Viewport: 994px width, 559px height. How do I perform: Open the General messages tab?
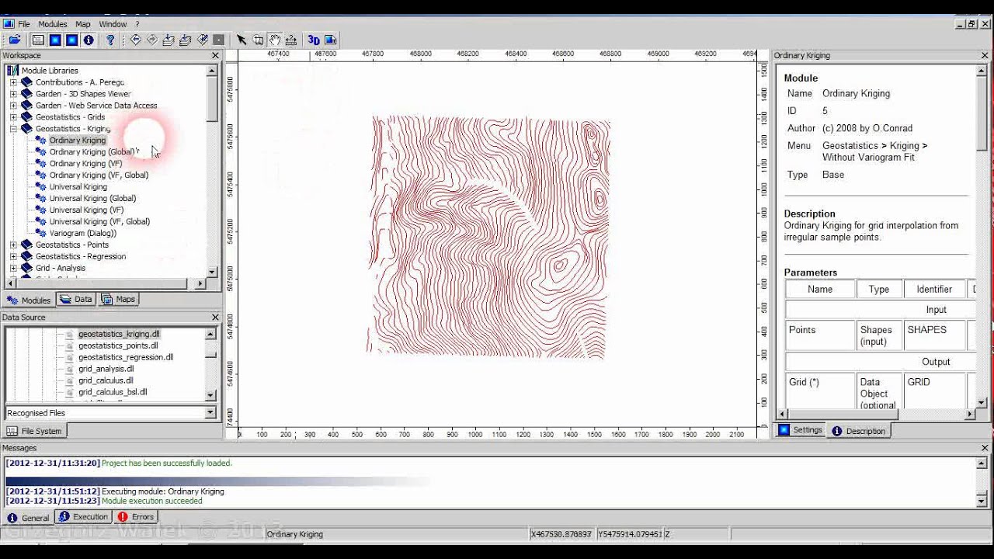pos(29,518)
